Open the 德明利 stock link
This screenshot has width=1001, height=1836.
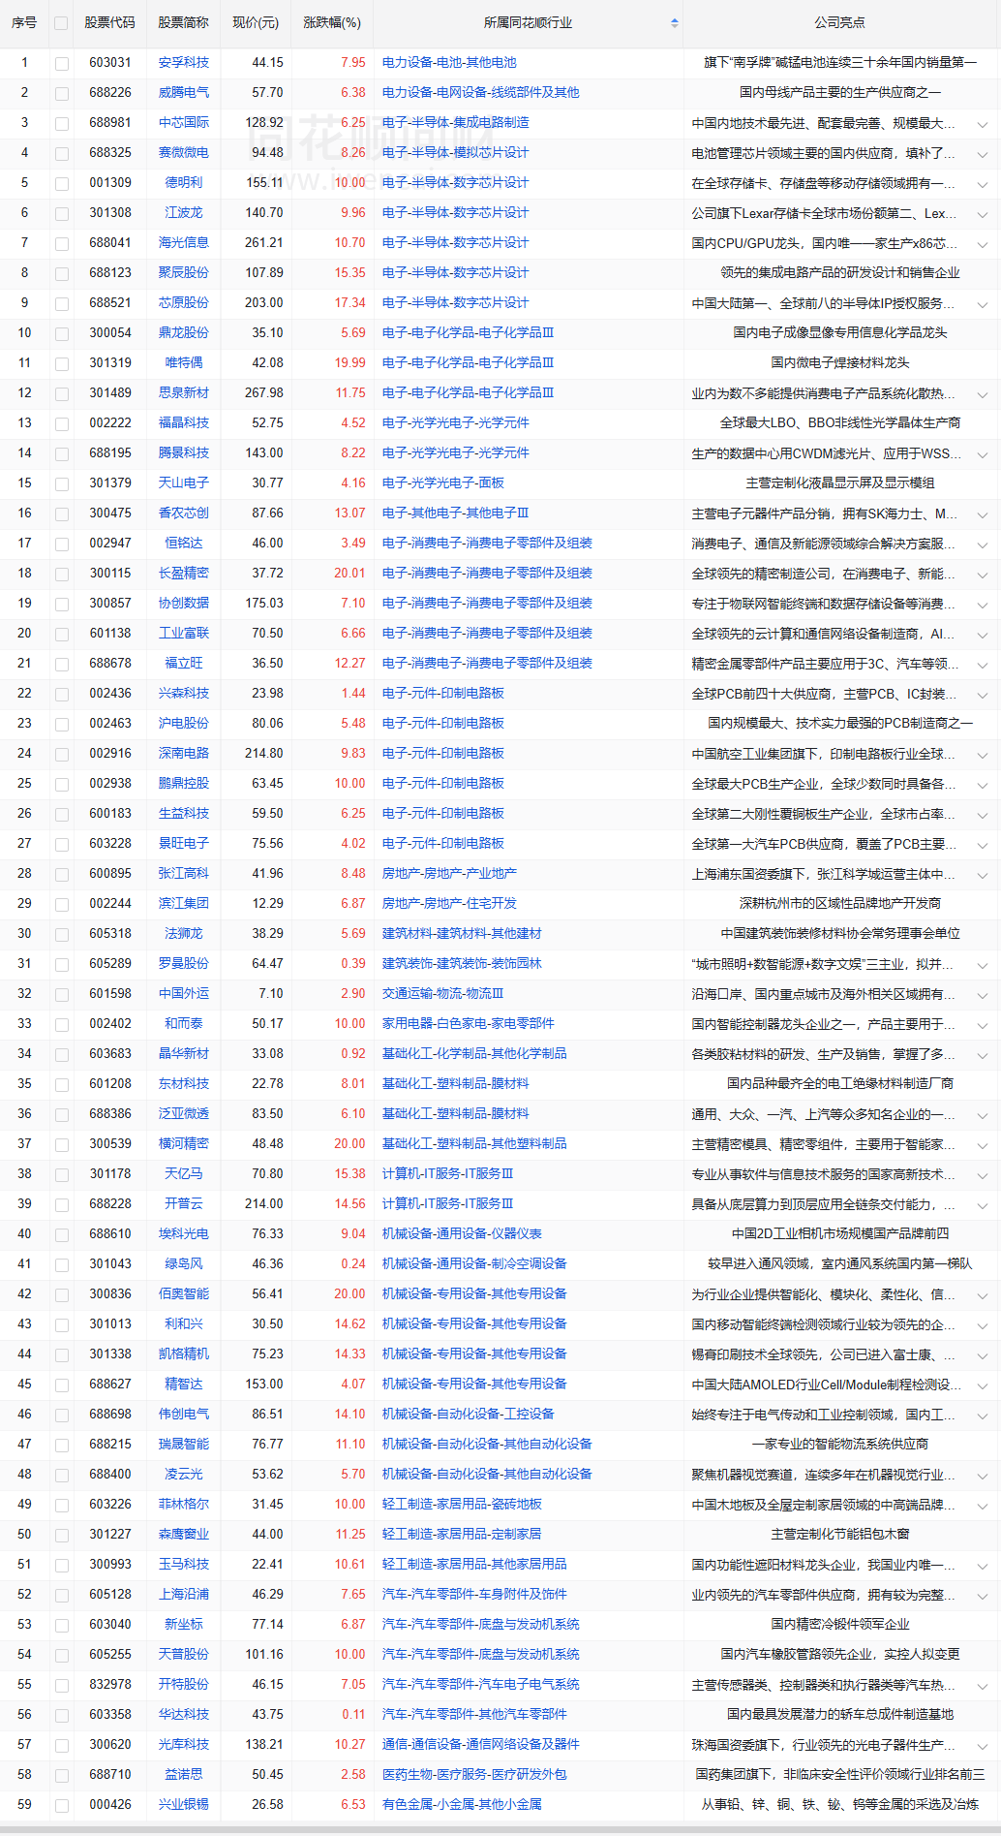(184, 182)
